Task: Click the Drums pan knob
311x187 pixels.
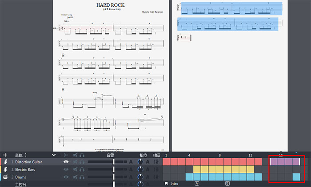Action: point(141,177)
